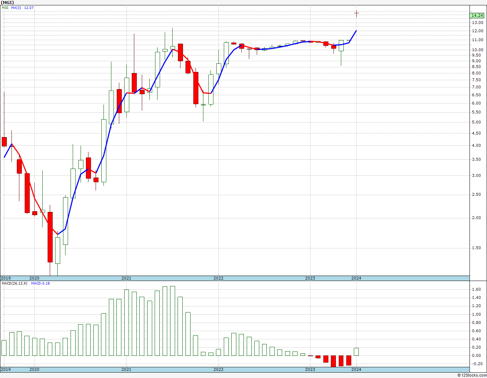
Task: Click the (MGI) chart title
Action: (8, 3)
